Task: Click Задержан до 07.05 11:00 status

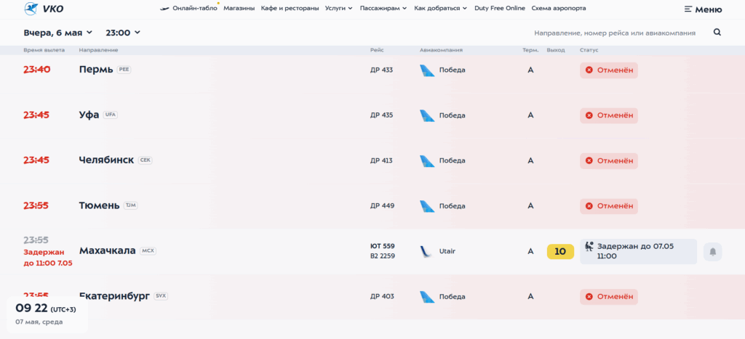Action: (x=638, y=251)
